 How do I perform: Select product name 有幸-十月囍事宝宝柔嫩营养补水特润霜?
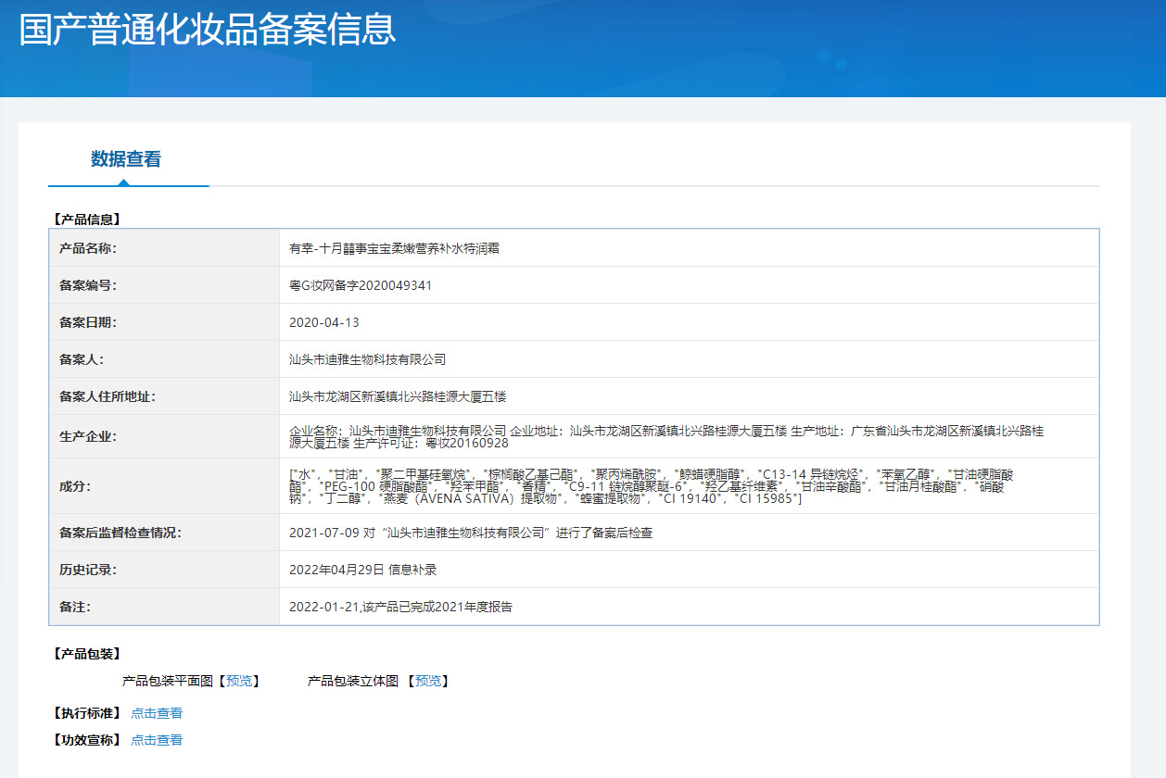pyautogui.click(x=395, y=248)
